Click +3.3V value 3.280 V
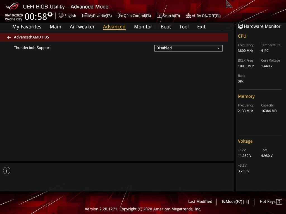 pyautogui.click(x=244, y=171)
